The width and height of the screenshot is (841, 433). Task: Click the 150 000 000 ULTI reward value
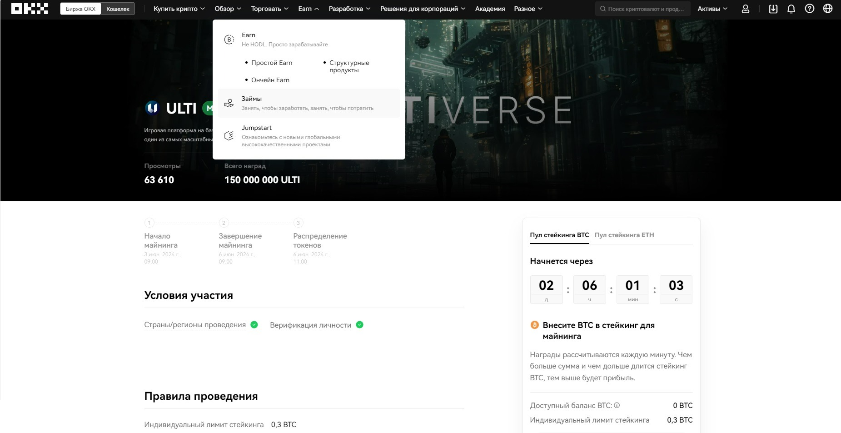click(x=262, y=180)
